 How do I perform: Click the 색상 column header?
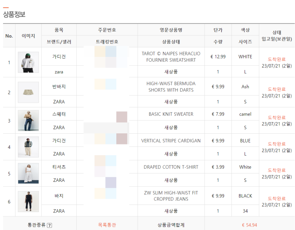click(x=245, y=30)
